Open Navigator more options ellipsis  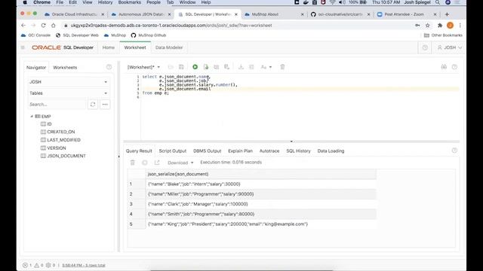pyautogui.click(x=105, y=105)
